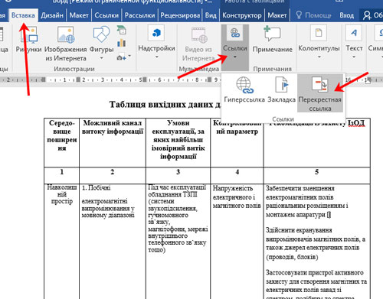Click cell 'Напруженість електричного і магнітного полів'
Image resolution: width=383 pixels, height=299 pixels.
(237, 197)
